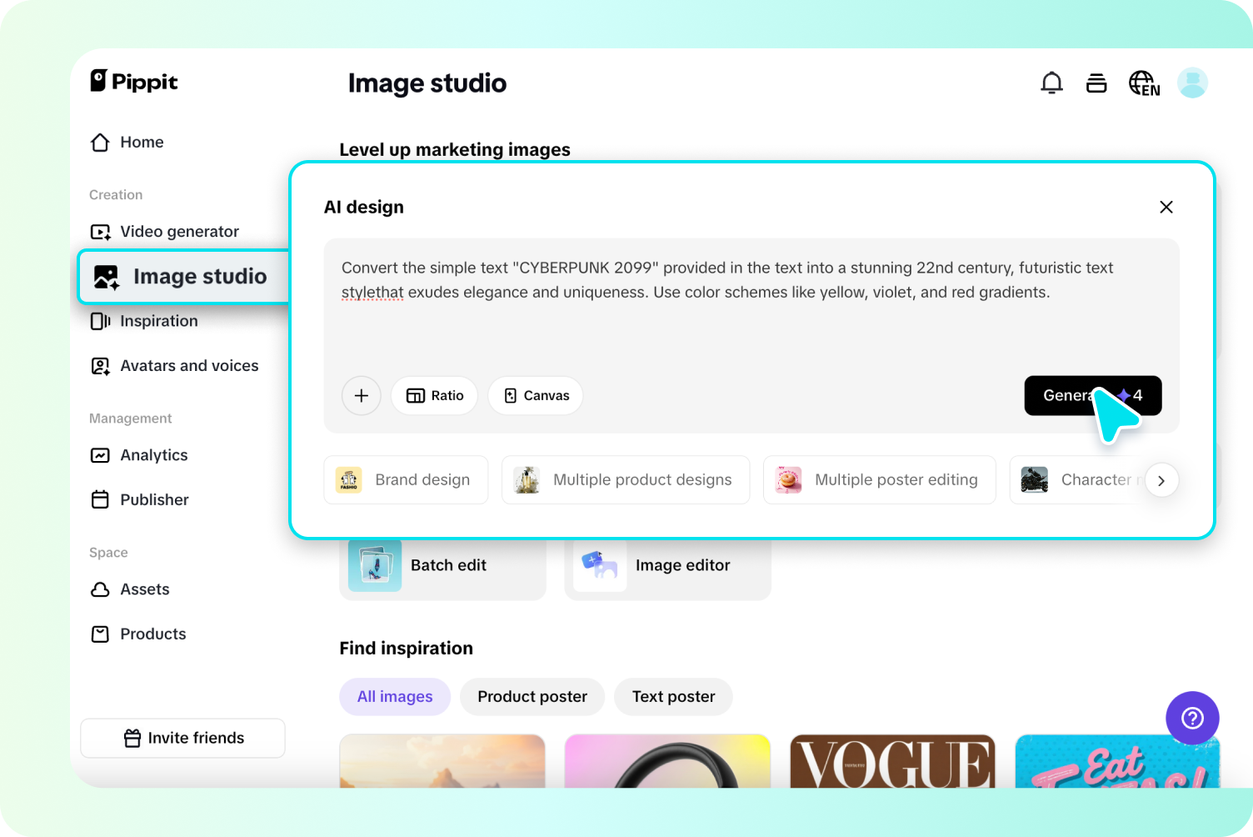This screenshot has width=1253, height=837.
Task: Click the Video generator icon
Action: [101, 232]
